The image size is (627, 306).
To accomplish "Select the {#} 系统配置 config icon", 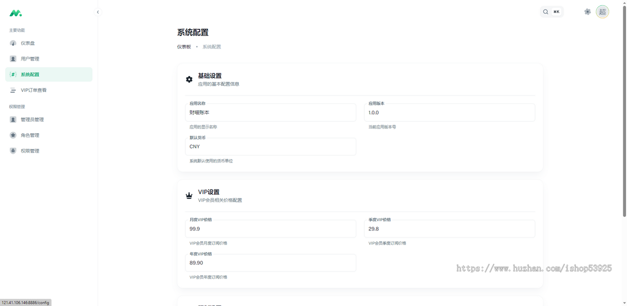I will coord(13,74).
